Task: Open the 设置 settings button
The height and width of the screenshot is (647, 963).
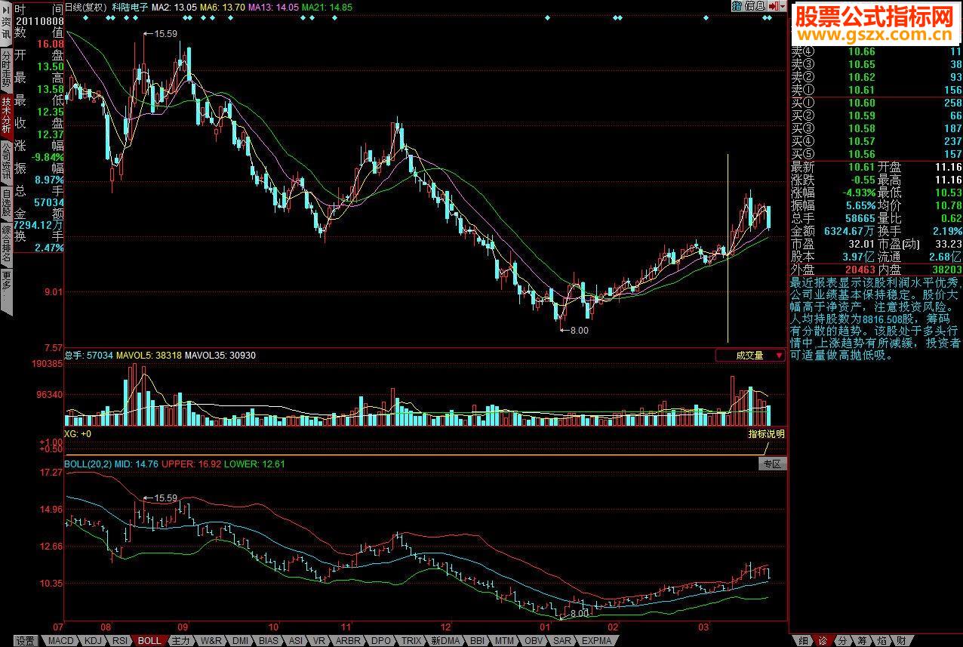Action: point(25,641)
